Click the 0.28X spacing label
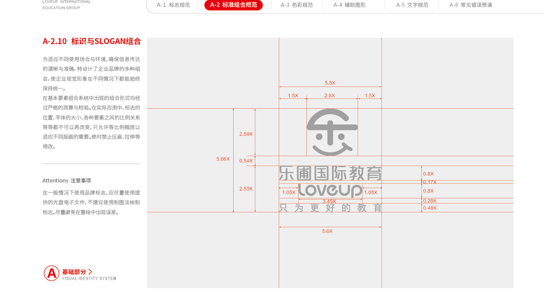 [430, 201]
